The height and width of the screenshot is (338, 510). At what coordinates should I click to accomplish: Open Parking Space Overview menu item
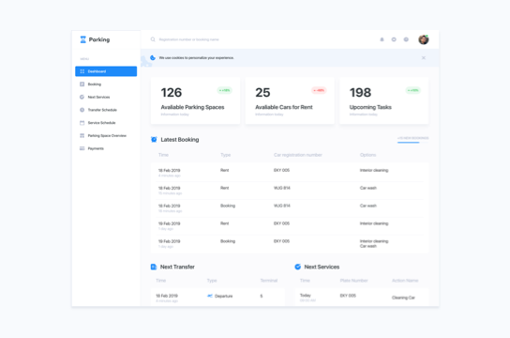pyautogui.click(x=106, y=135)
